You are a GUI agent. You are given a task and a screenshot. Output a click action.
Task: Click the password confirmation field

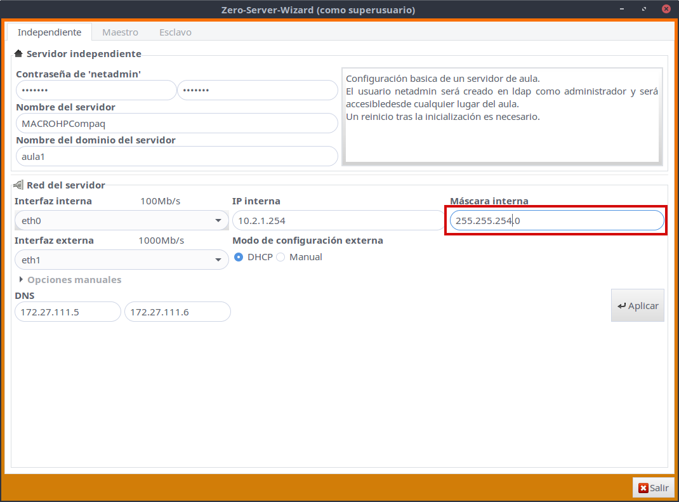[257, 90]
